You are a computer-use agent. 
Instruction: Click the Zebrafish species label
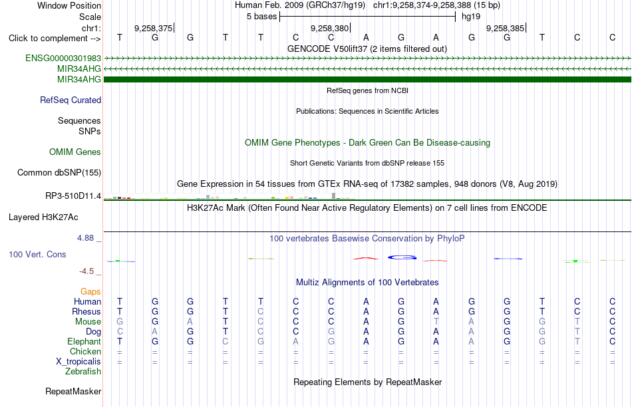click(83, 371)
